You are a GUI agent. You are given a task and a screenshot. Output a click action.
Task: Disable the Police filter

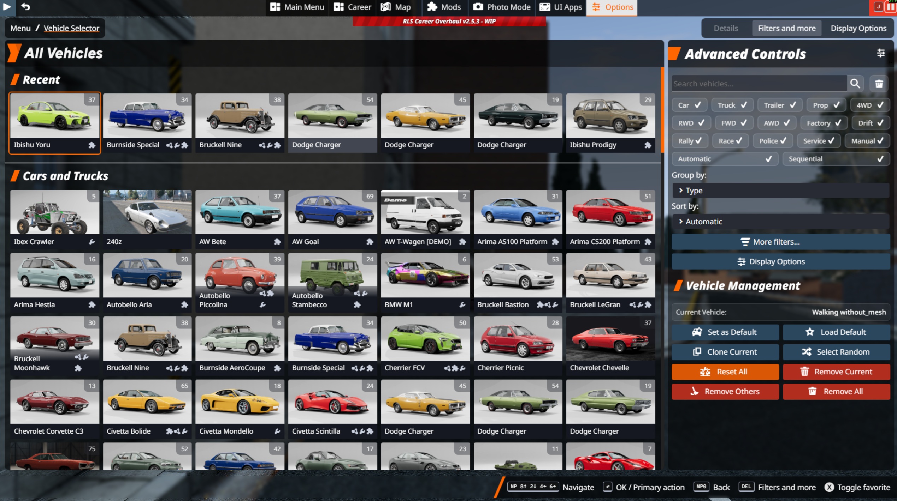[x=772, y=141]
